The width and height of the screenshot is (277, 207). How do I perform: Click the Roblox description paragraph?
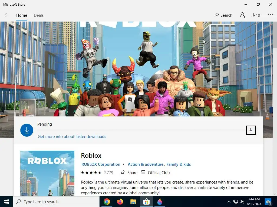pos(167,188)
